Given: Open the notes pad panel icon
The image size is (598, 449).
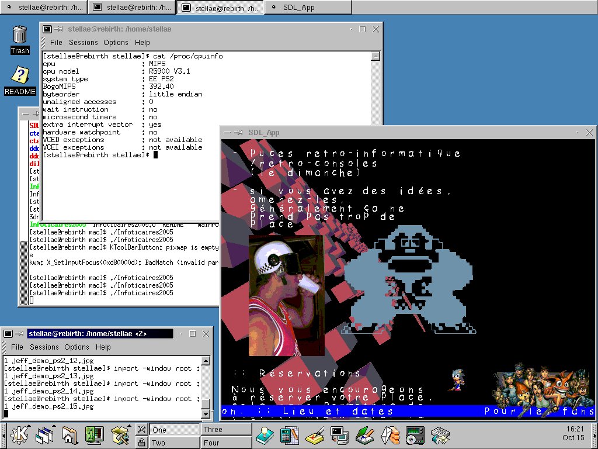Looking at the screenshot, I should (315, 435).
